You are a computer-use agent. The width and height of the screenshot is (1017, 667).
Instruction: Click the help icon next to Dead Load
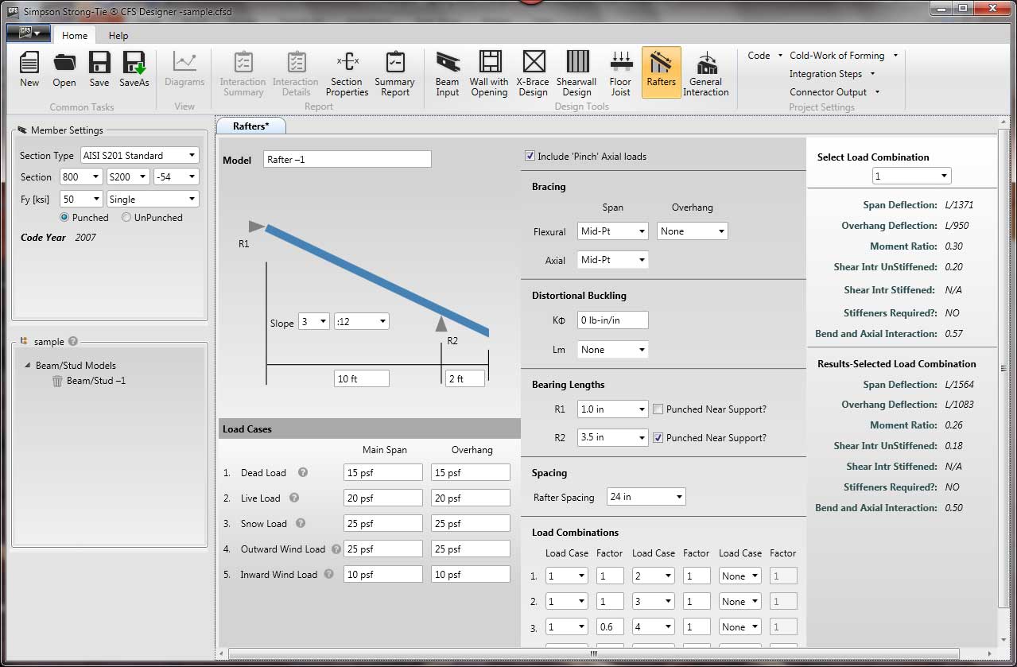[304, 472]
